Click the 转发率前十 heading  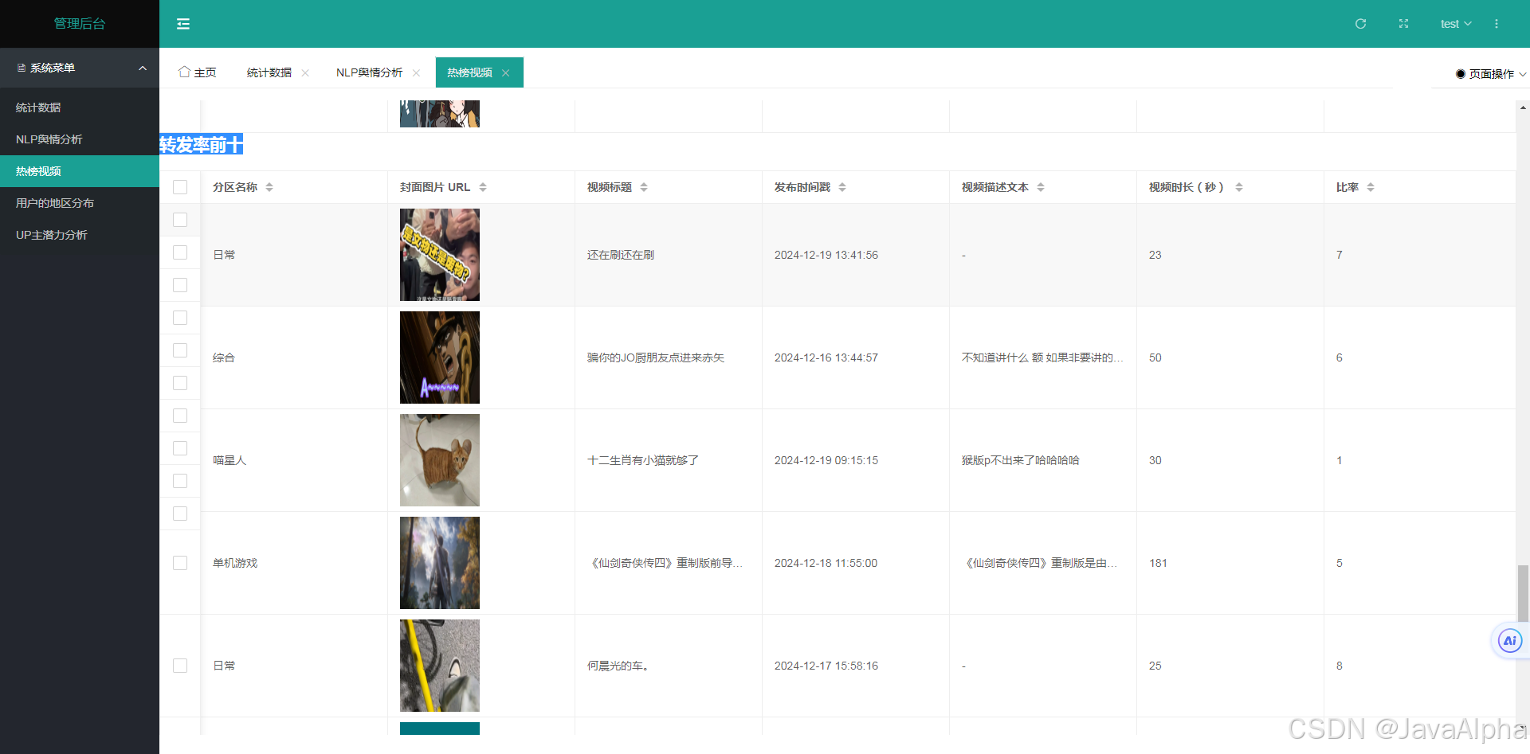click(x=201, y=144)
